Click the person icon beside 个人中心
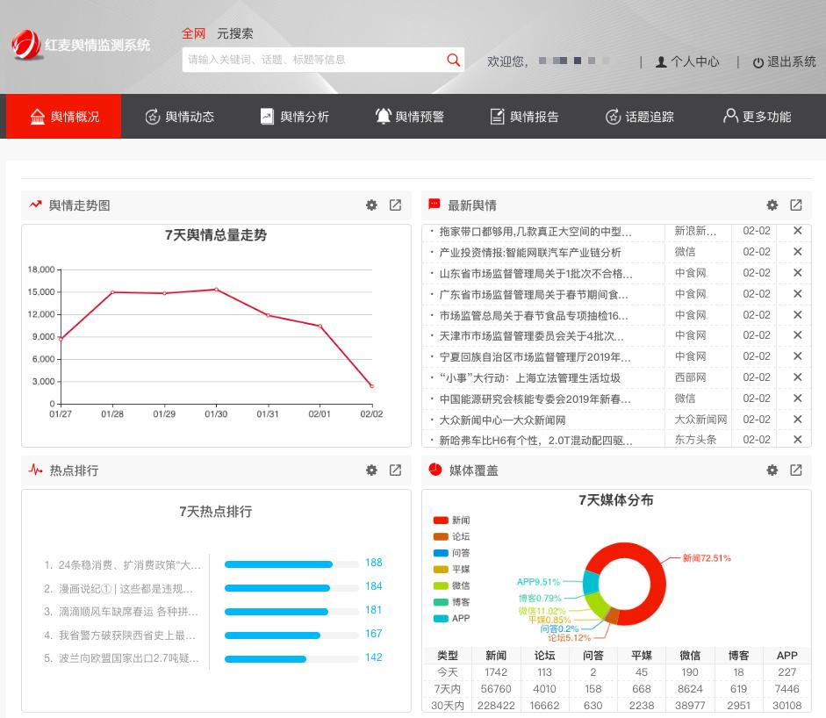This screenshot has width=826, height=718. 660,61
